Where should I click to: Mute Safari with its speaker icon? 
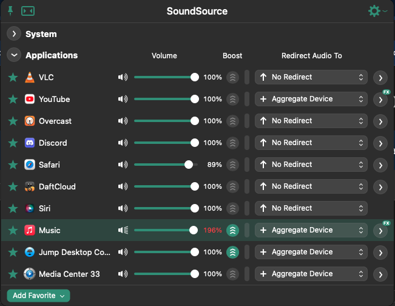tap(123, 165)
